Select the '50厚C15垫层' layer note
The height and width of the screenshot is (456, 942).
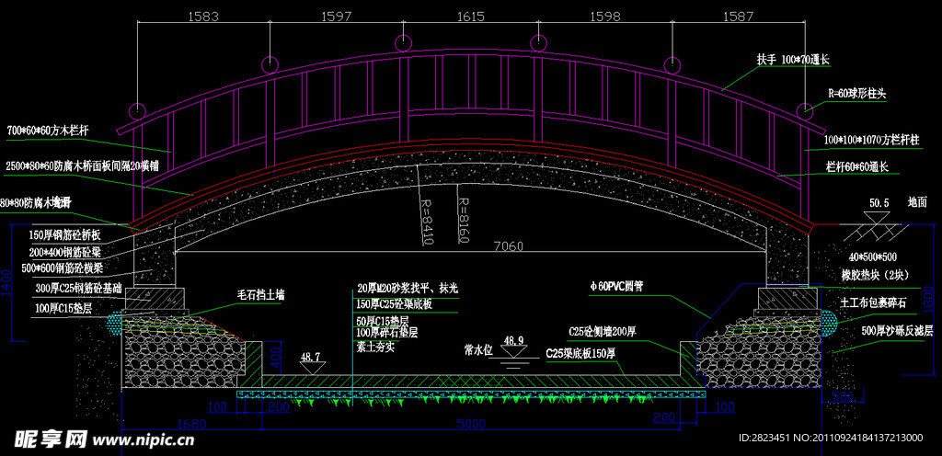[383, 321]
